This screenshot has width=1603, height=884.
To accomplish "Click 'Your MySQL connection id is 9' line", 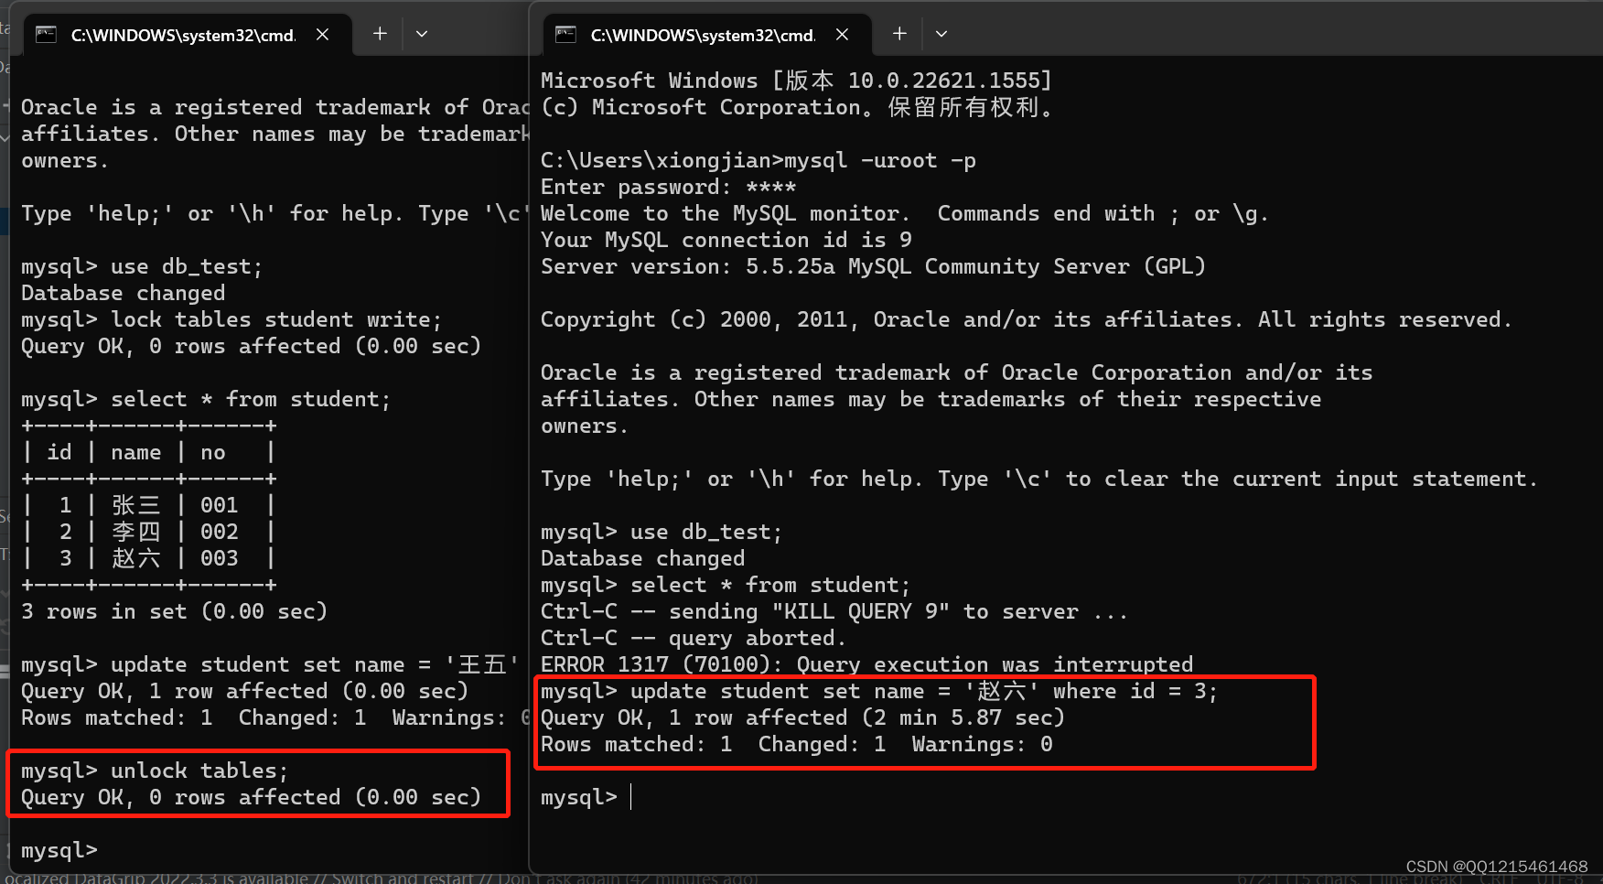I will click(x=726, y=240).
